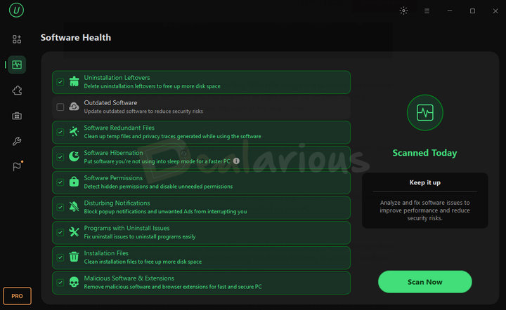Uncheck Programs with Uninstall Issues checkbox
The width and height of the screenshot is (506, 310).
(x=60, y=232)
